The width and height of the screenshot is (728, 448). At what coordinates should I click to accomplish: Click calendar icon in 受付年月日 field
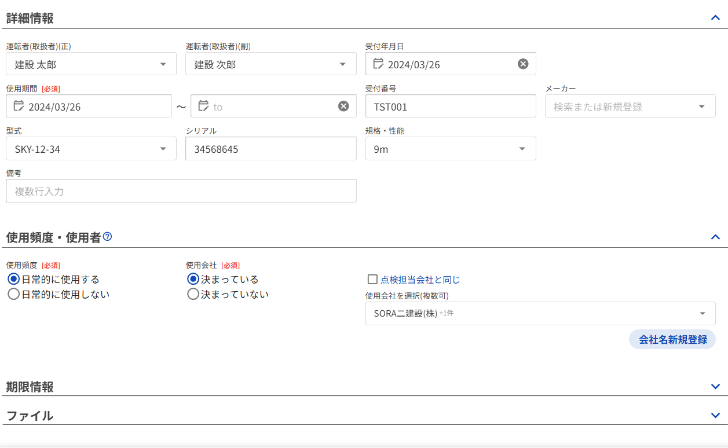pos(378,64)
